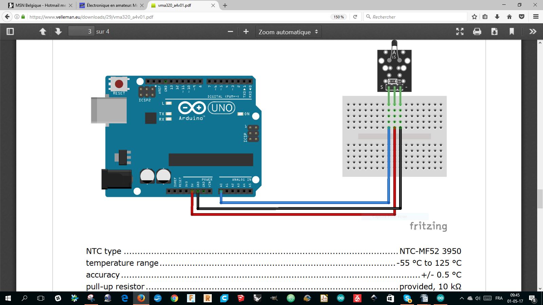Show the Firefox bookmarks list
The width and height of the screenshot is (543, 305).
(485, 17)
